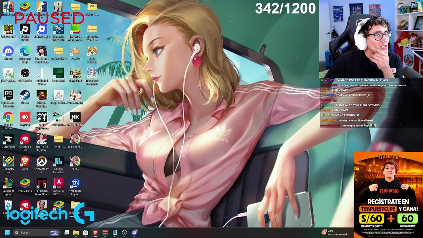Launch the PvZ3 26.0.13 shortcut
This screenshot has width=423, height=238.
[25, 185]
